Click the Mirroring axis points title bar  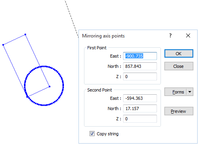(123, 36)
